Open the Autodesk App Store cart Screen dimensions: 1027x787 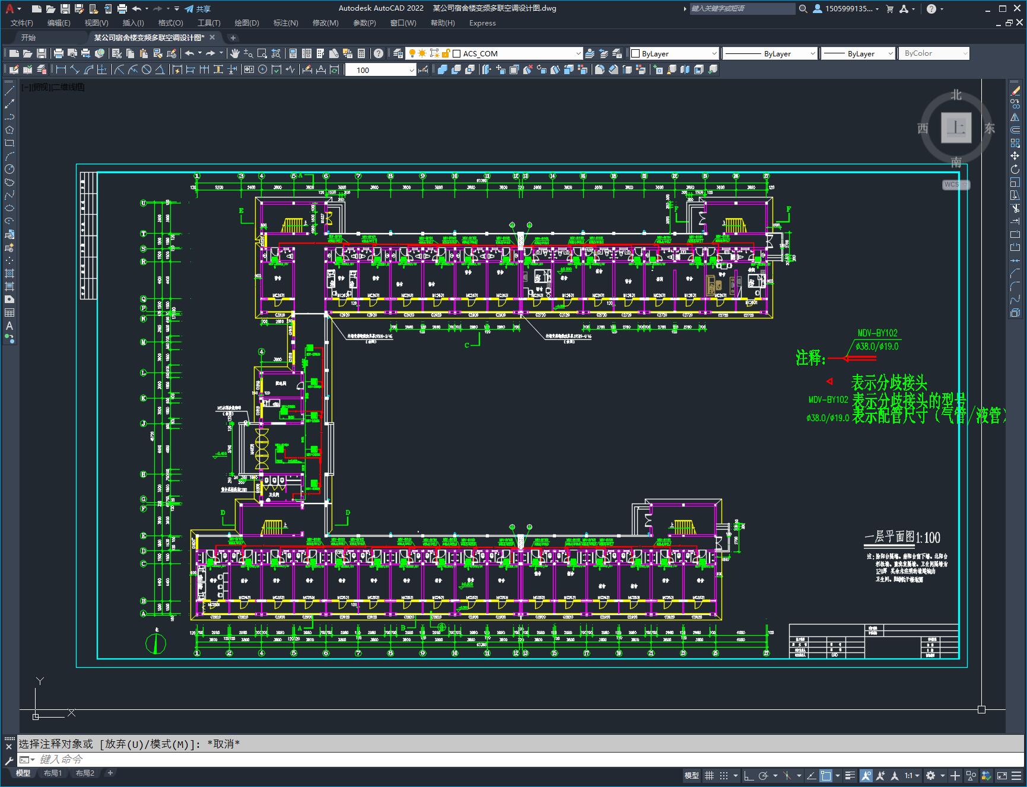[x=889, y=8]
